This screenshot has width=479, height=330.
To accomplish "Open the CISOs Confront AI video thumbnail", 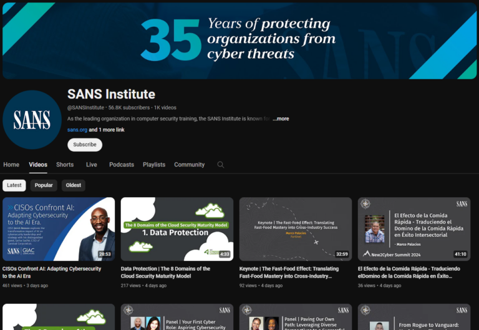I will coord(59,229).
